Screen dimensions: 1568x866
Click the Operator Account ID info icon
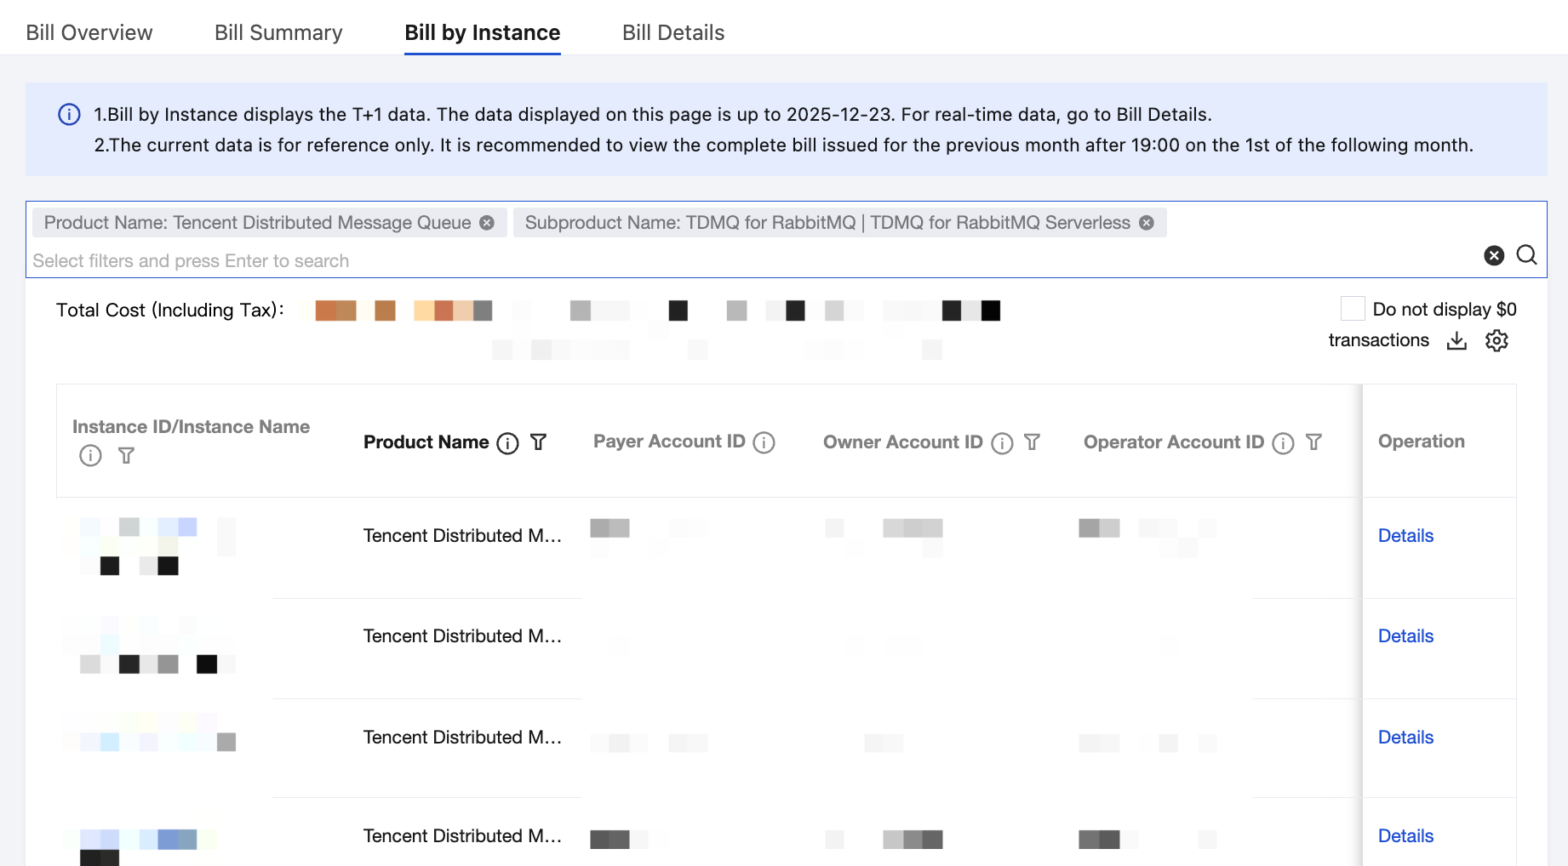[x=1283, y=443]
